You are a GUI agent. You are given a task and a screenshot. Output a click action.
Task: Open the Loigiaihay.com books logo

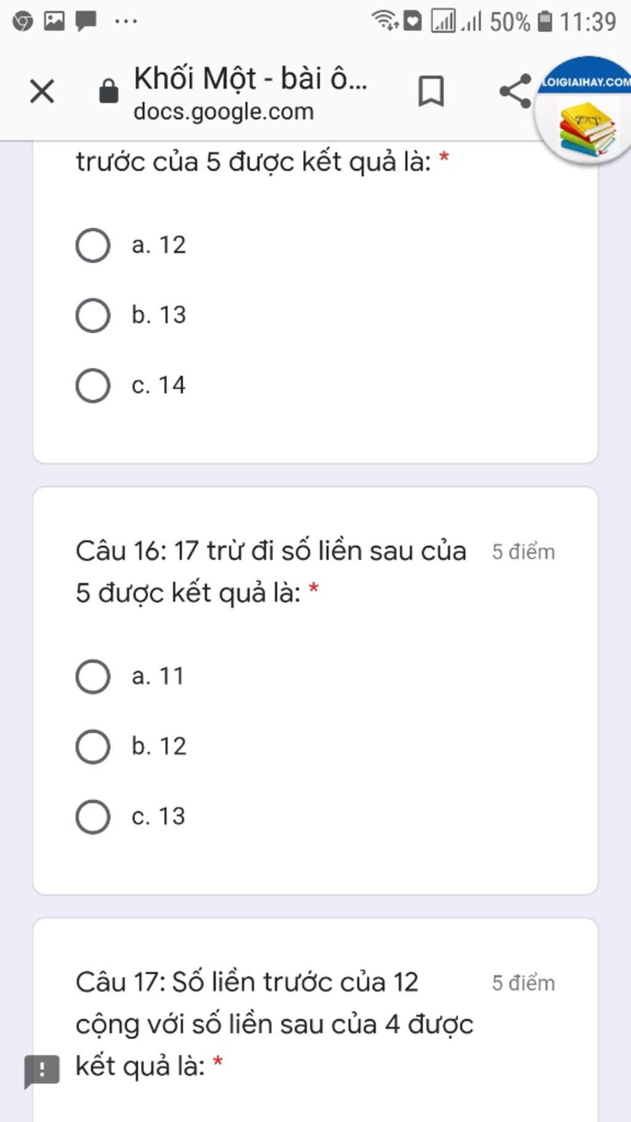click(586, 111)
